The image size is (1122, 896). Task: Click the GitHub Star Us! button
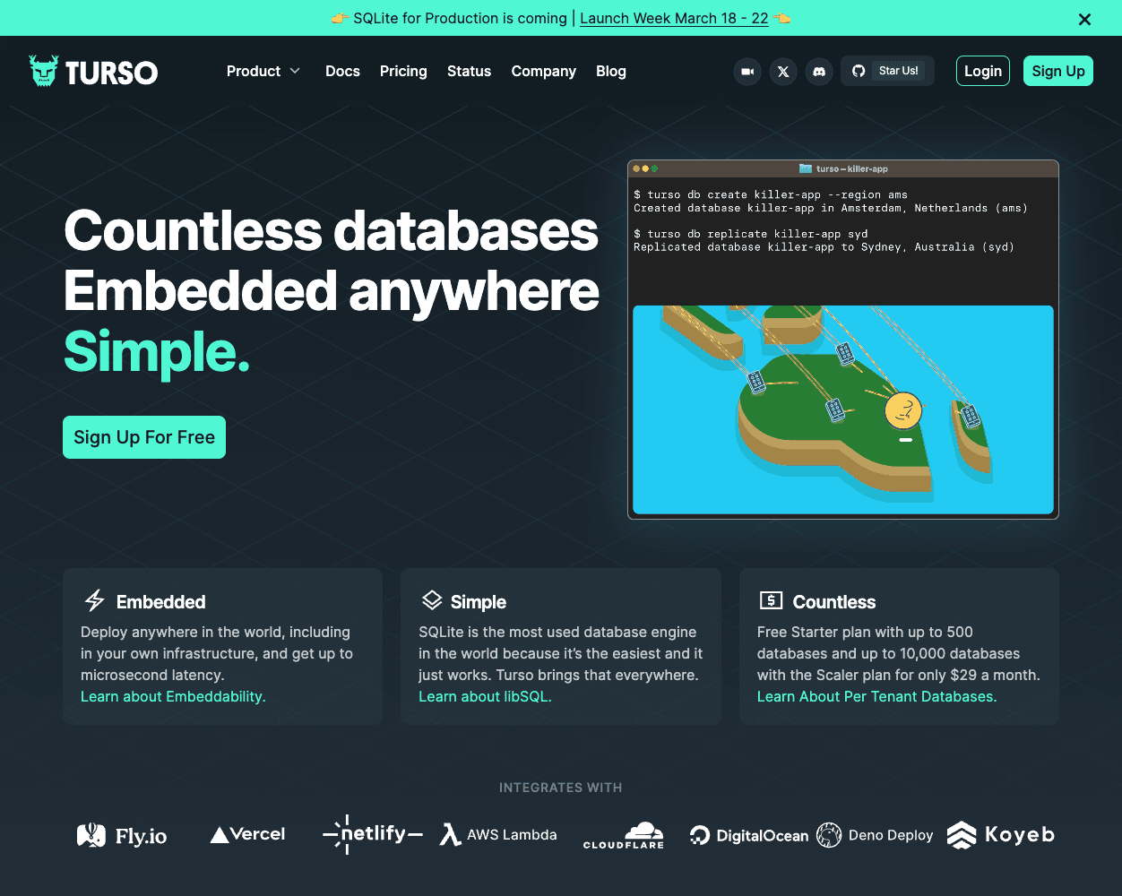tap(887, 71)
